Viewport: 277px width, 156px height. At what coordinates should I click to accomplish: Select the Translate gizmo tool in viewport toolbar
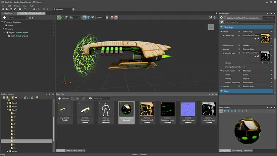[x=59, y=17]
